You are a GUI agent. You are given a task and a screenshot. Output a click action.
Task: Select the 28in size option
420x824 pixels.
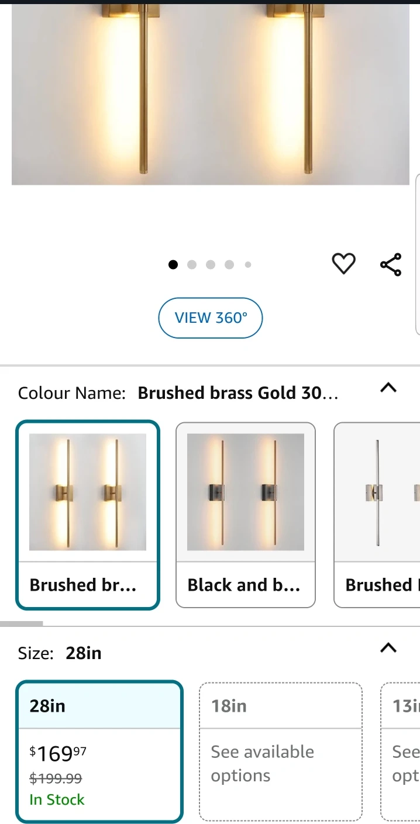(x=99, y=751)
